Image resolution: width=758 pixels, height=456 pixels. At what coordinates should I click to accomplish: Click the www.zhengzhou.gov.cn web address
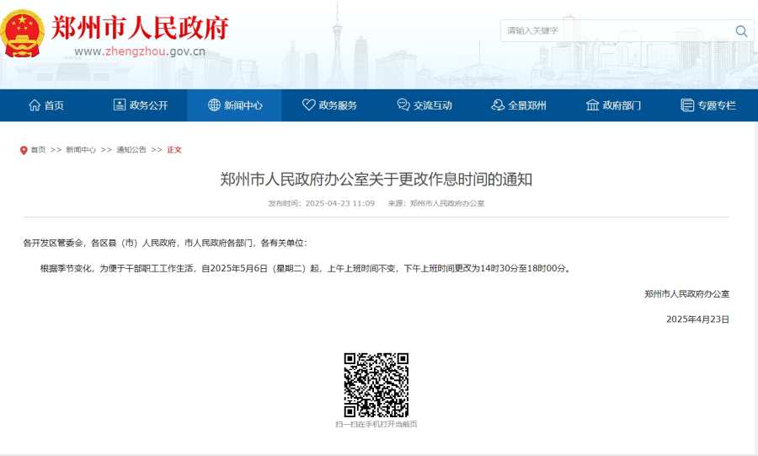pyautogui.click(x=140, y=51)
